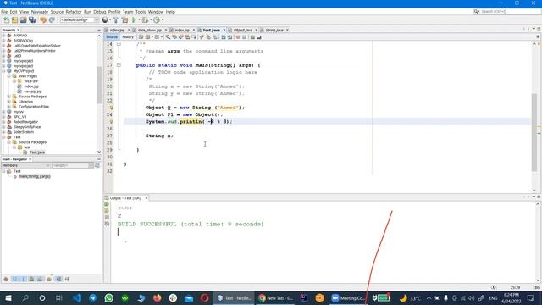The height and width of the screenshot is (305, 542).
Task: Open Telegram from the taskbar
Action: click(92, 297)
